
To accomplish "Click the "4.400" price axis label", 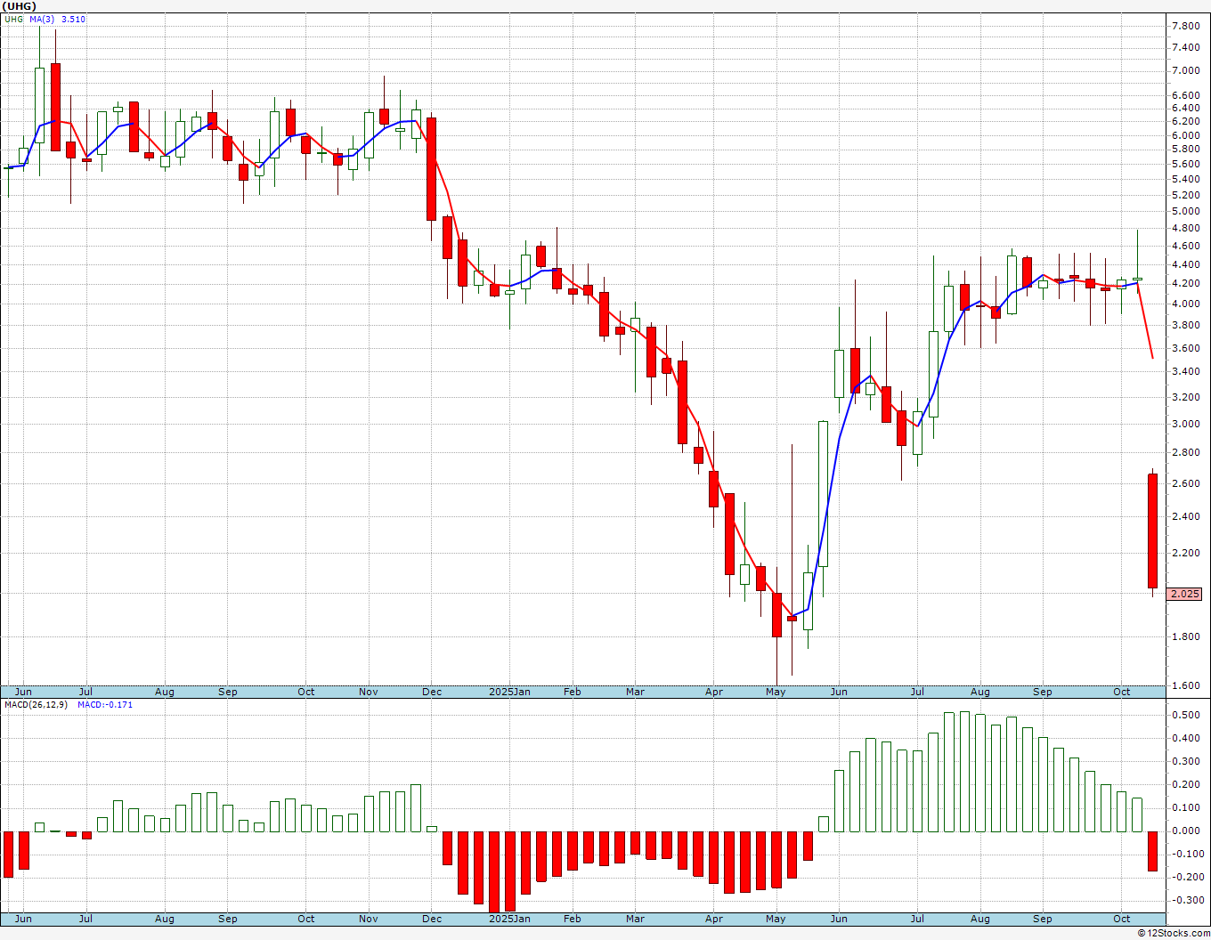I will pyautogui.click(x=1185, y=264).
